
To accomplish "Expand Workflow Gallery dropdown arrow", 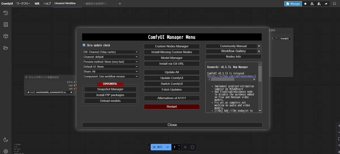I will (259, 51).
